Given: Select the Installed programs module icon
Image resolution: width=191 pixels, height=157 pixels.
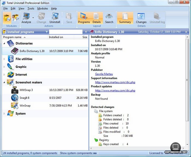Looking at the screenshot, I should tap(7, 18).
